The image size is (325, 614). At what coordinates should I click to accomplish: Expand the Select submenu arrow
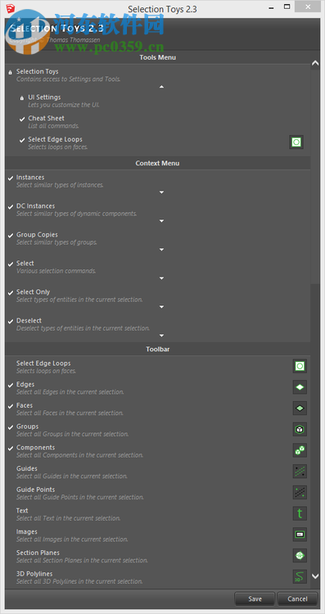tap(162, 278)
